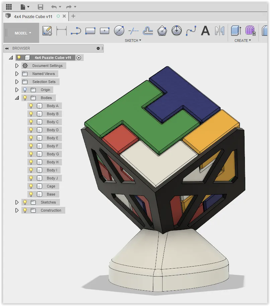Hide Body A using its bulb
The height and width of the screenshot is (306, 270).
pos(31,106)
